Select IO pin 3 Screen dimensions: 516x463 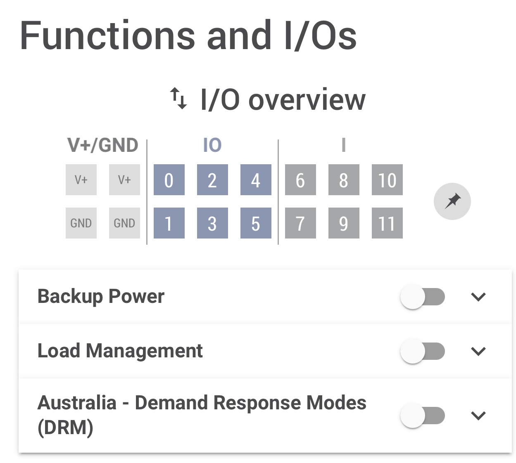pyautogui.click(x=212, y=223)
